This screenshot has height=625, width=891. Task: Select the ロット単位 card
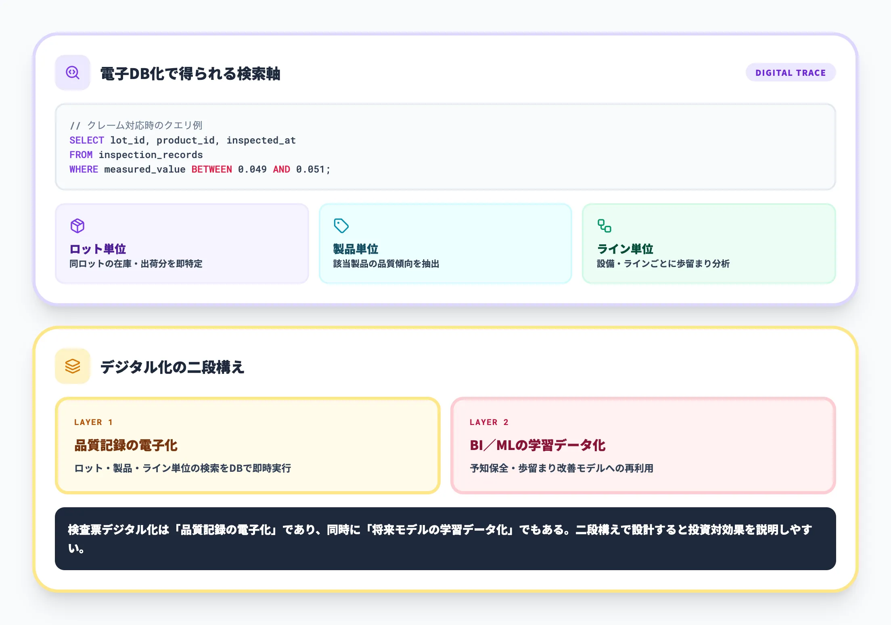[182, 243]
